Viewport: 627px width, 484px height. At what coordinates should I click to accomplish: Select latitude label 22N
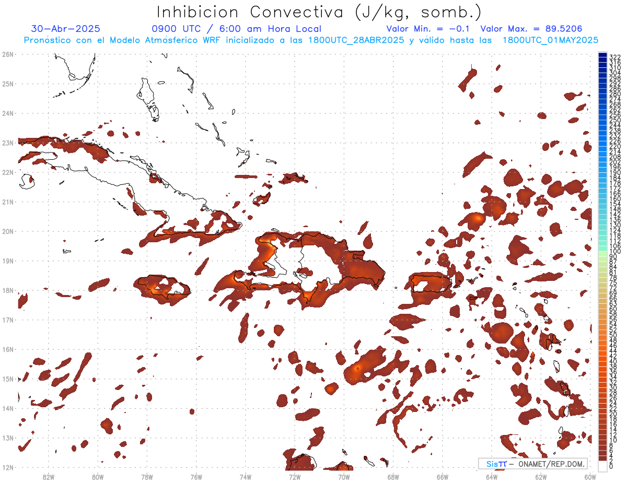click(8, 172)
